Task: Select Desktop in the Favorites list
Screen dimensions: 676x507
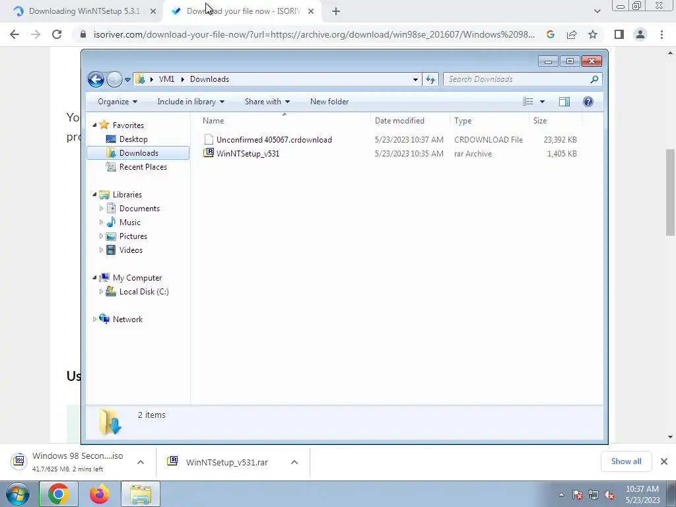Action: (133, 139)
